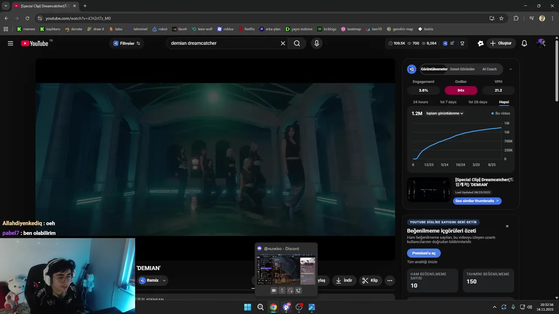Clear the search box with the X
Image resolution: width=559 pixels, height=314 pixels.
tap(283, 43)
